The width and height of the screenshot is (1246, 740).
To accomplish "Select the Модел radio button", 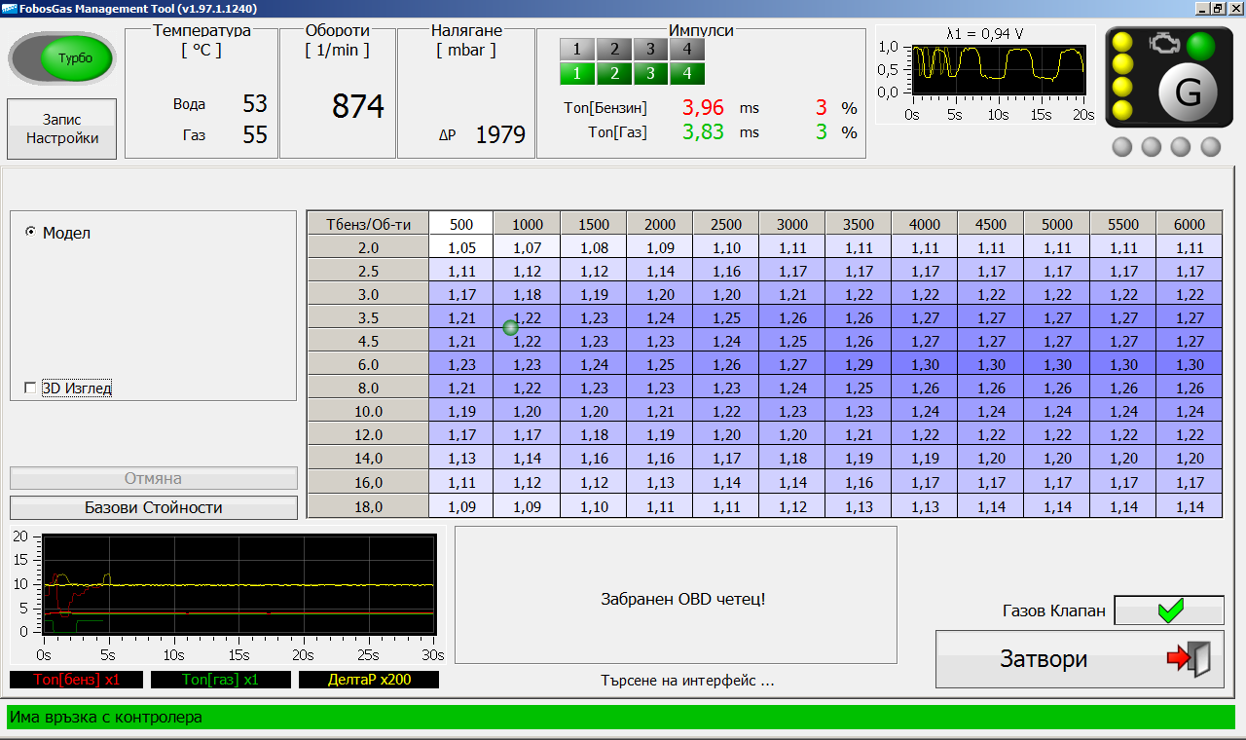I will [x=30, y=233].
